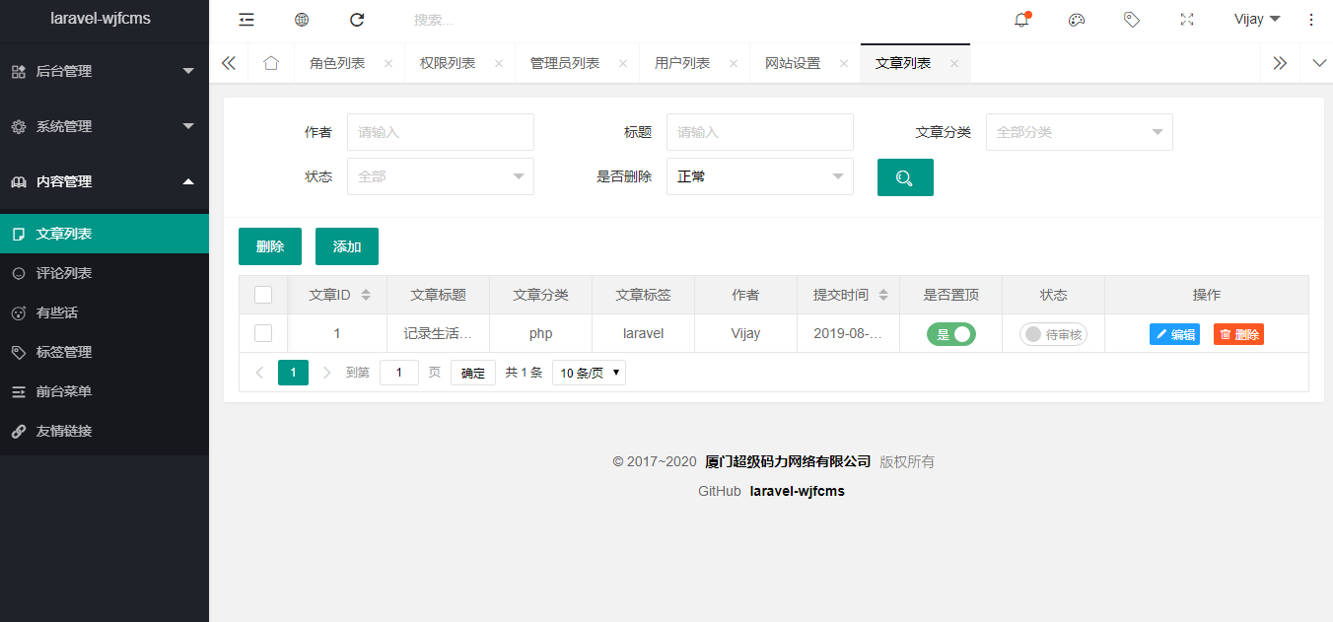Open the theme palette icon
1333x622 pixels.
click(1077, 20)
